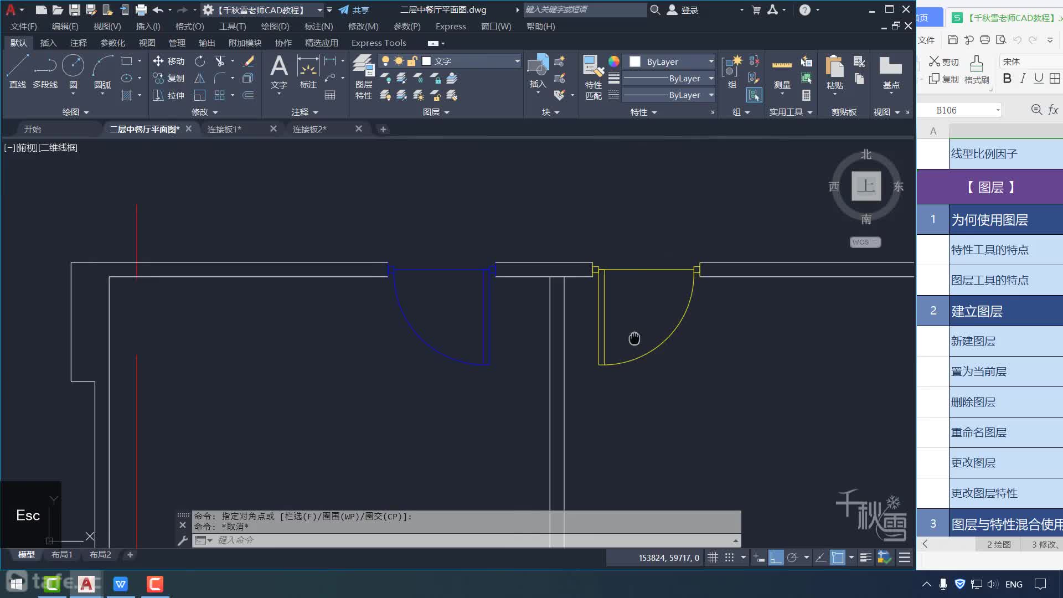Open the 修改(M) menu
Viewport: 1063px width, 598px height.
[363, 26]
